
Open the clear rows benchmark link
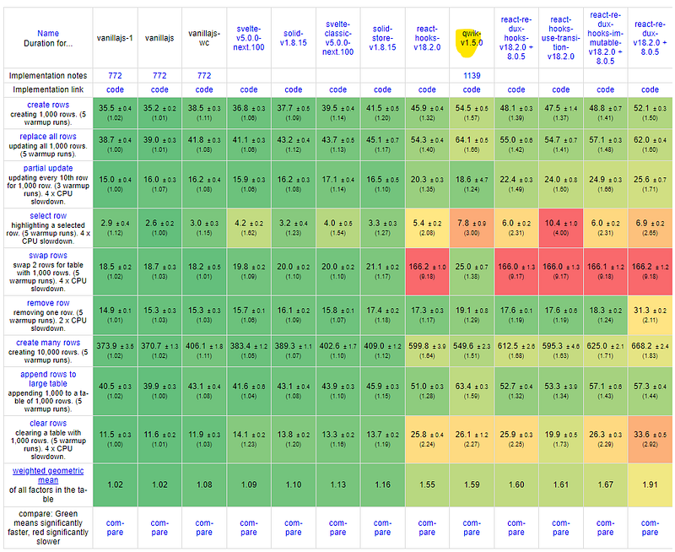point(48,423)
